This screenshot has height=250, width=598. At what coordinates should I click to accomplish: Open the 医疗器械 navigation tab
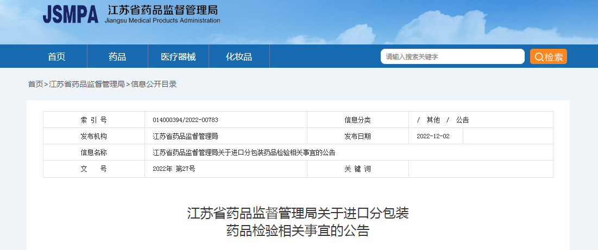click(178, 57)
